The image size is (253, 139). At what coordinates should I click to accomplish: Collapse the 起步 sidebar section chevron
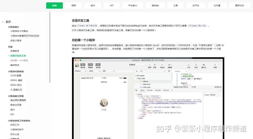click(3, 22)
